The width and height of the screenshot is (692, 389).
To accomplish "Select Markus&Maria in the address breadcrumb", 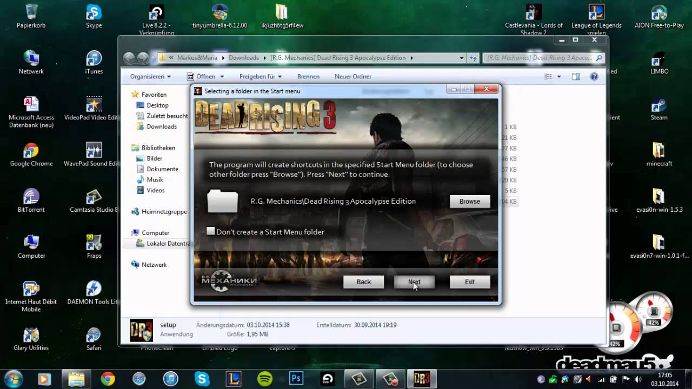I will tap(197, 58).
